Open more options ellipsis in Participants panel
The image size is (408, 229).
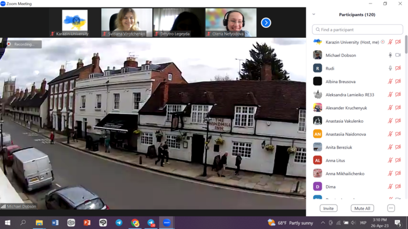[391, 208]
